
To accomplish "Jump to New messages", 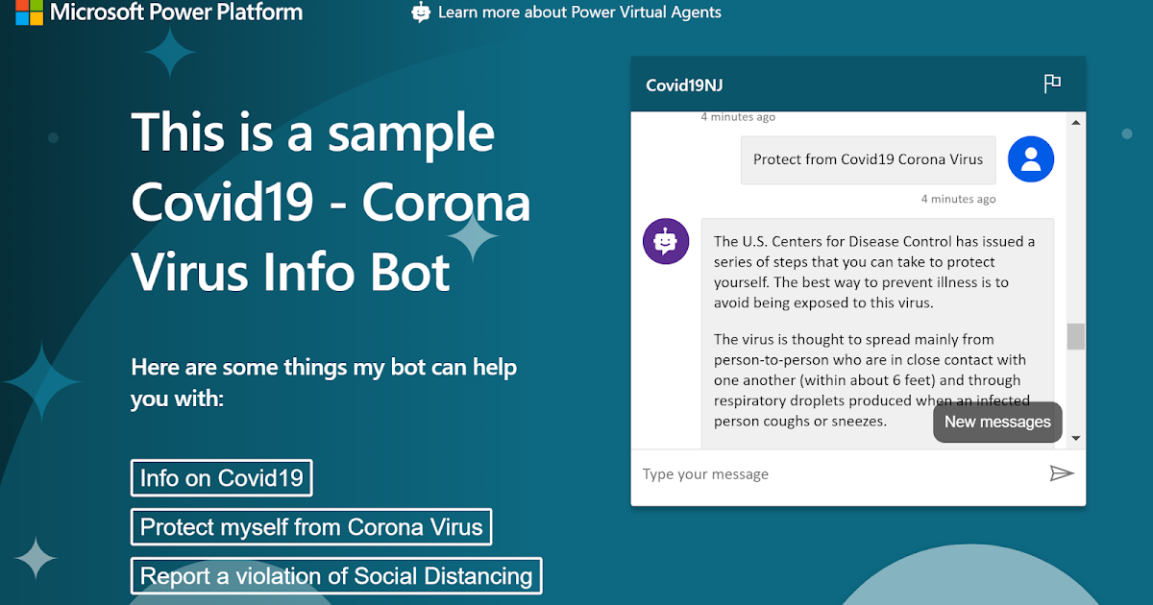I will [x=997, y=422].
